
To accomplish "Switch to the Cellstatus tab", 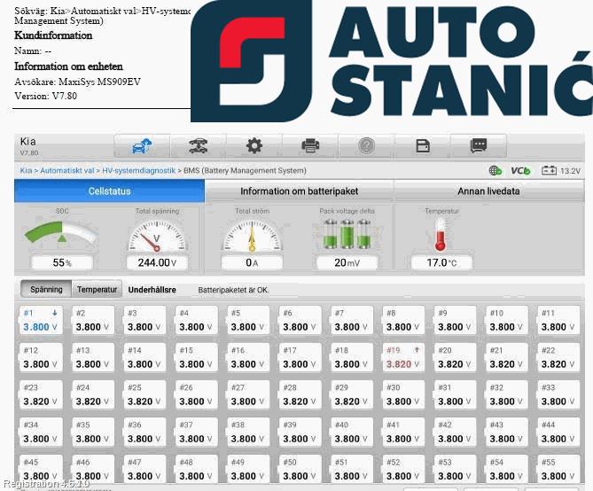I will (x=109, y=191).
